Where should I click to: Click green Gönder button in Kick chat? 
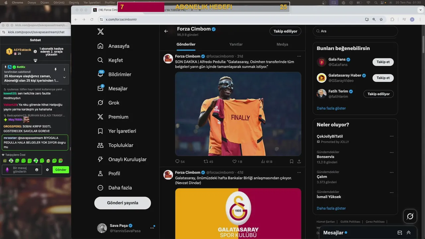pyautogui.click(x=61, y=170)
